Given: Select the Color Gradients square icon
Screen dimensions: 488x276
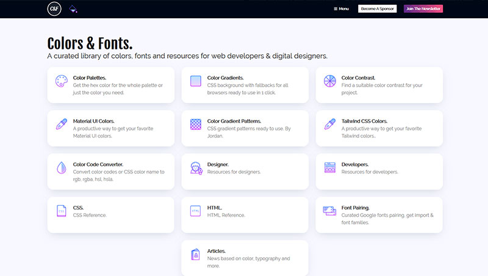Looking at the screenshot, I should tap(196, 81).
